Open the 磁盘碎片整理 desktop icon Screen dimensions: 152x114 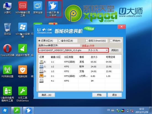click(23, 50)
